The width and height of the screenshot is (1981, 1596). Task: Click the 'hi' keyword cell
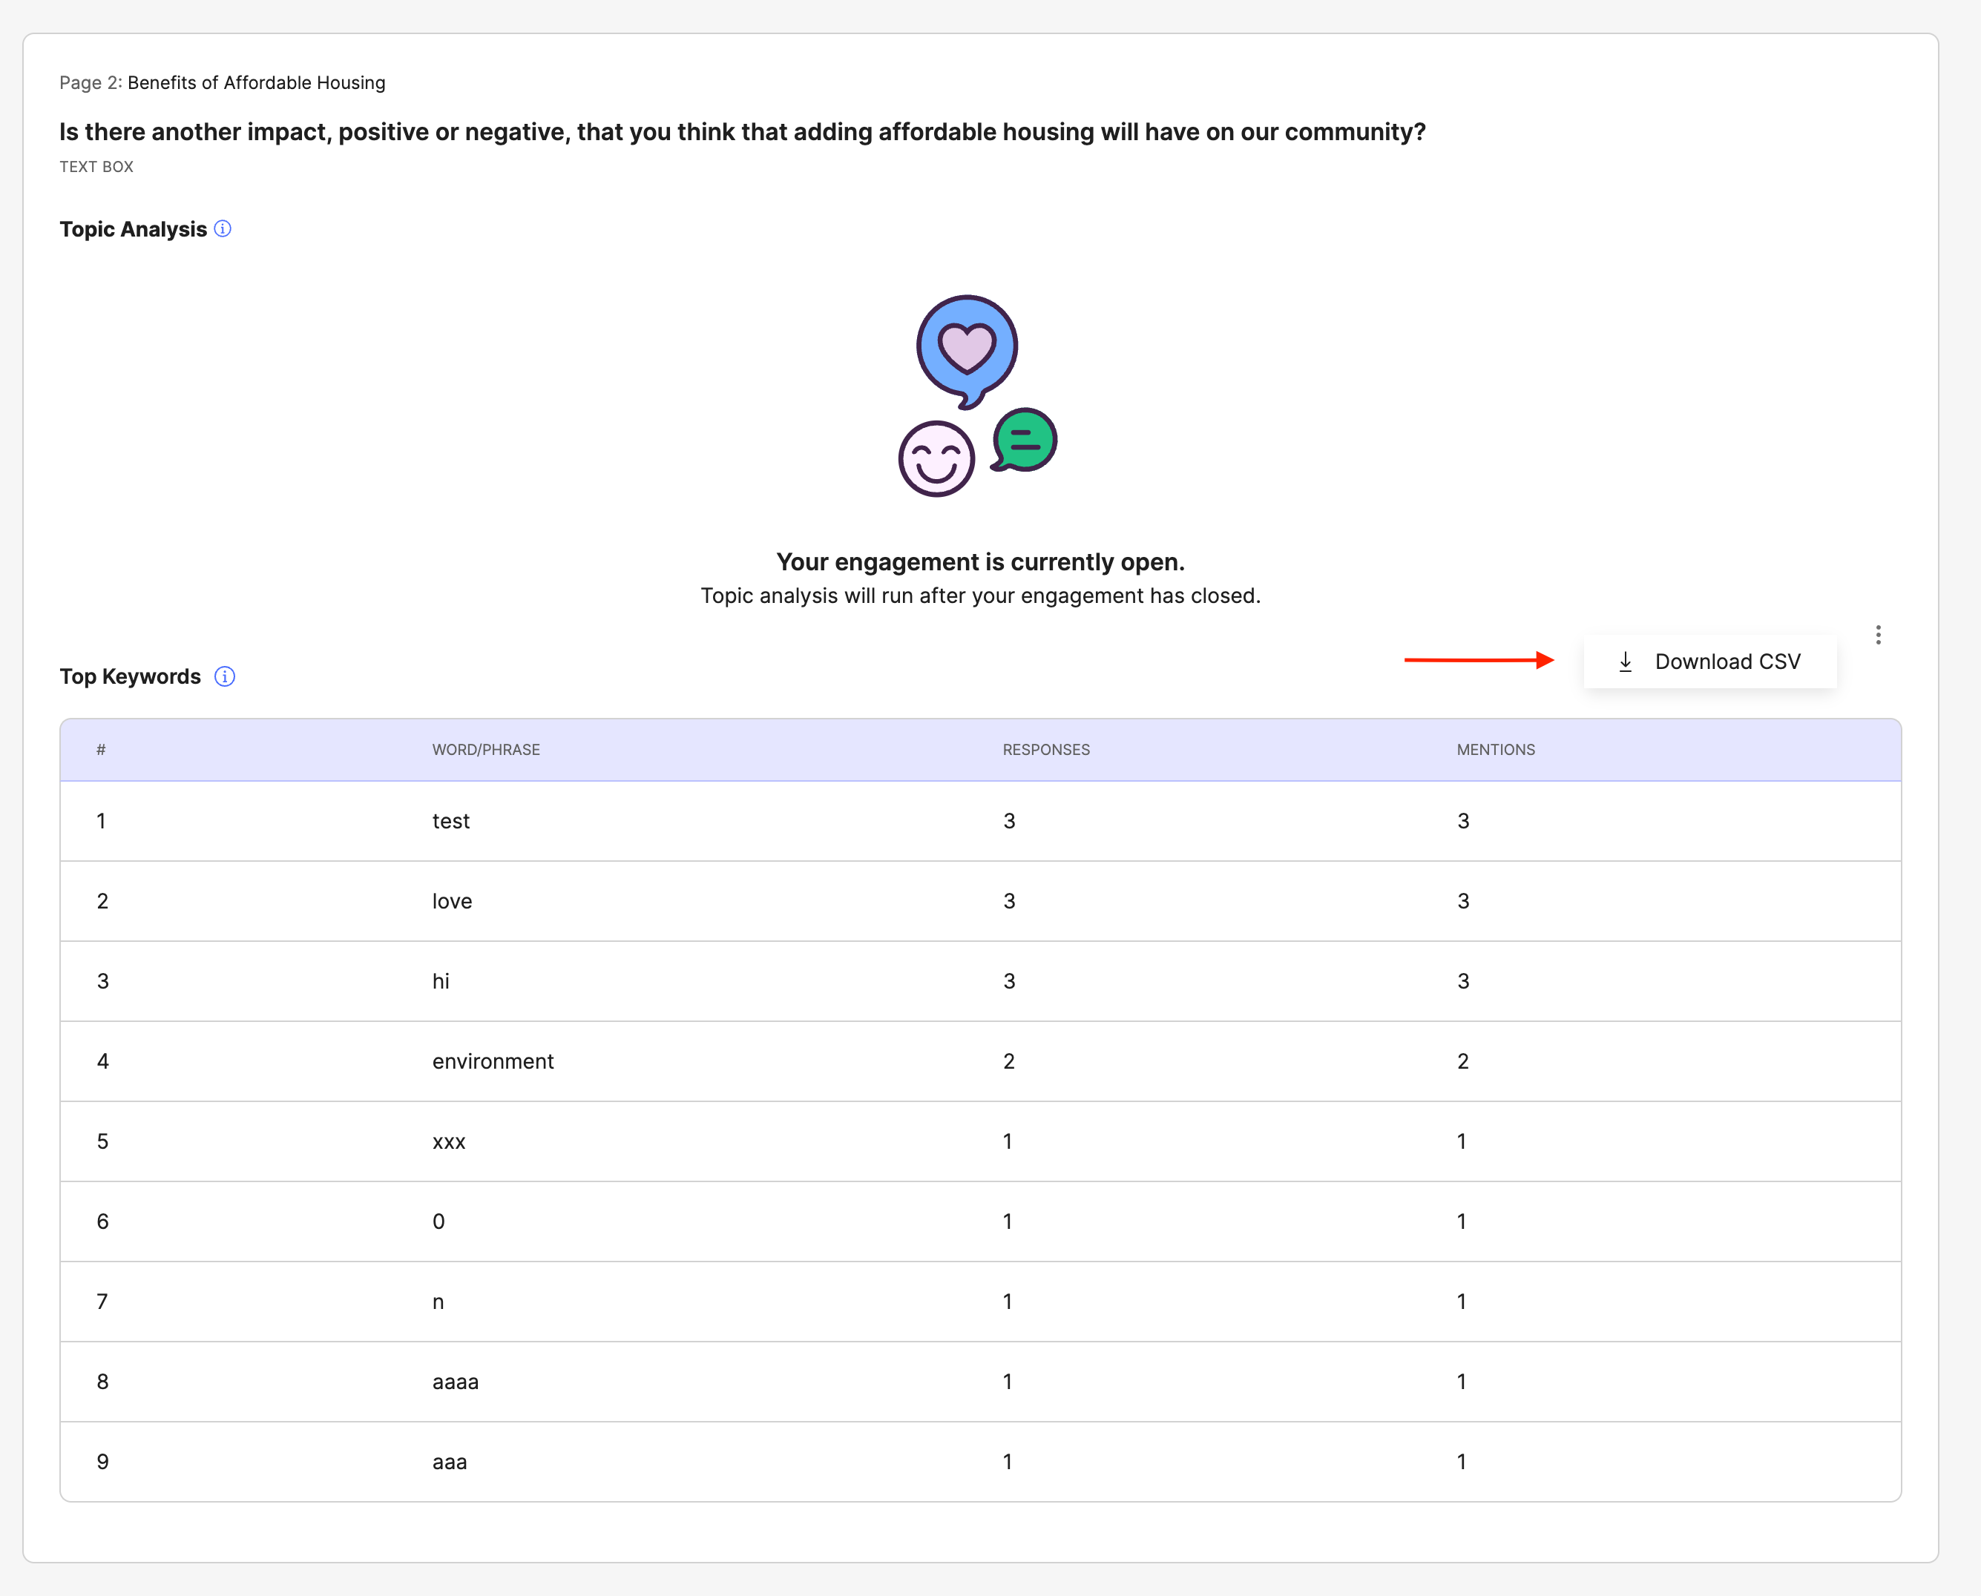click(x=441, y=981)
